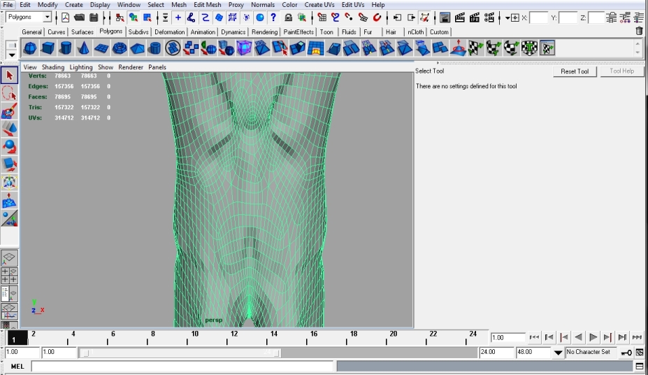Click the Tool Help button
Viewport: 648px width, 375px height.
(x=621, y=71)
